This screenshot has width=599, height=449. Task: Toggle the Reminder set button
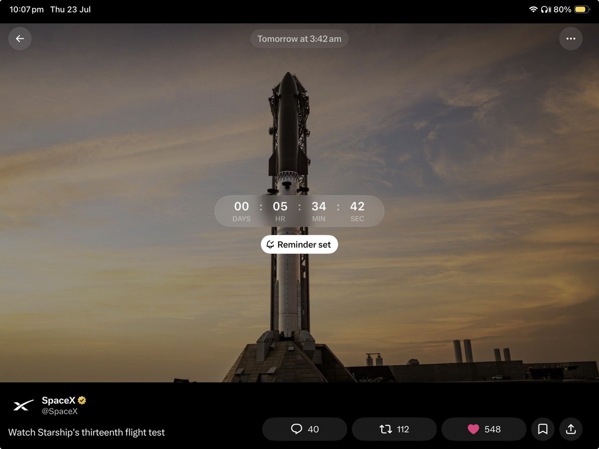[299, 244]
